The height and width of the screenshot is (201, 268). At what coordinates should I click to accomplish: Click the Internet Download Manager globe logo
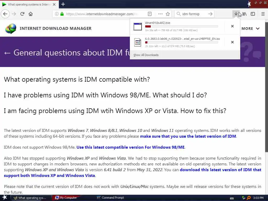(x=11, y=29)
